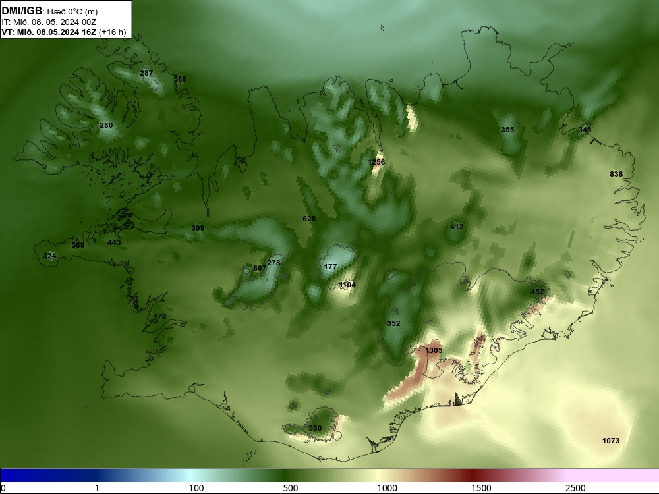The width and height of the screenshot is (659, 494).
Task: Click the IT initial time 00Z line
Action: 49,22
